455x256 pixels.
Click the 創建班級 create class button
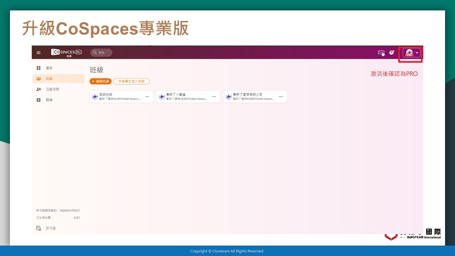click(x=100, y=81)
